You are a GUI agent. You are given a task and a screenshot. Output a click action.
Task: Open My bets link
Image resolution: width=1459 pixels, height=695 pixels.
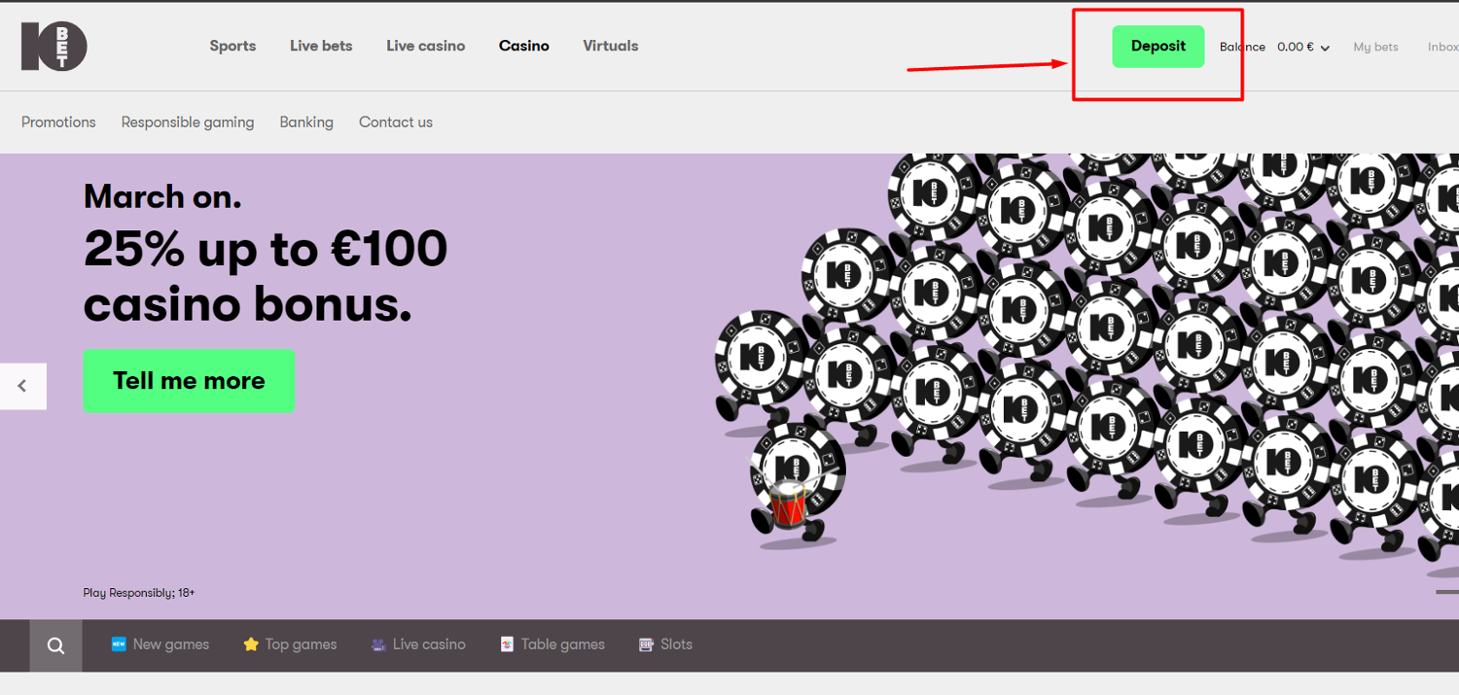(x=1375, y=47)
